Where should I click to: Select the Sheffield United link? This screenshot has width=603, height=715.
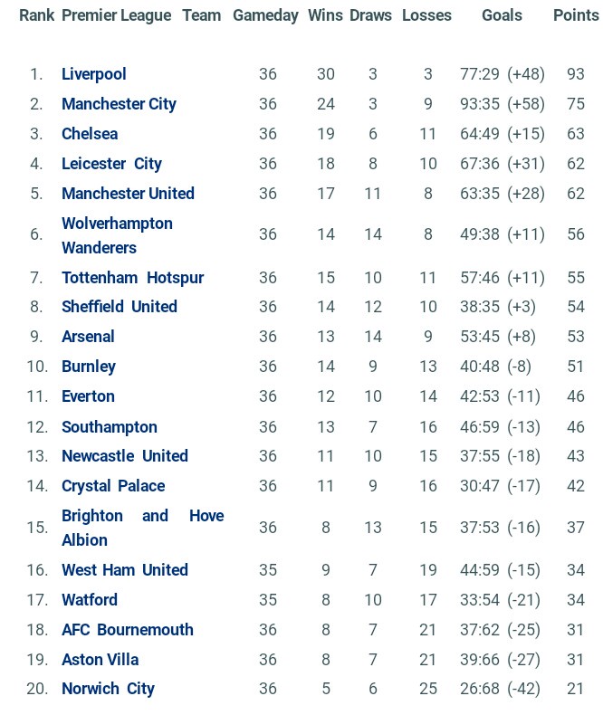pos(120,307)
